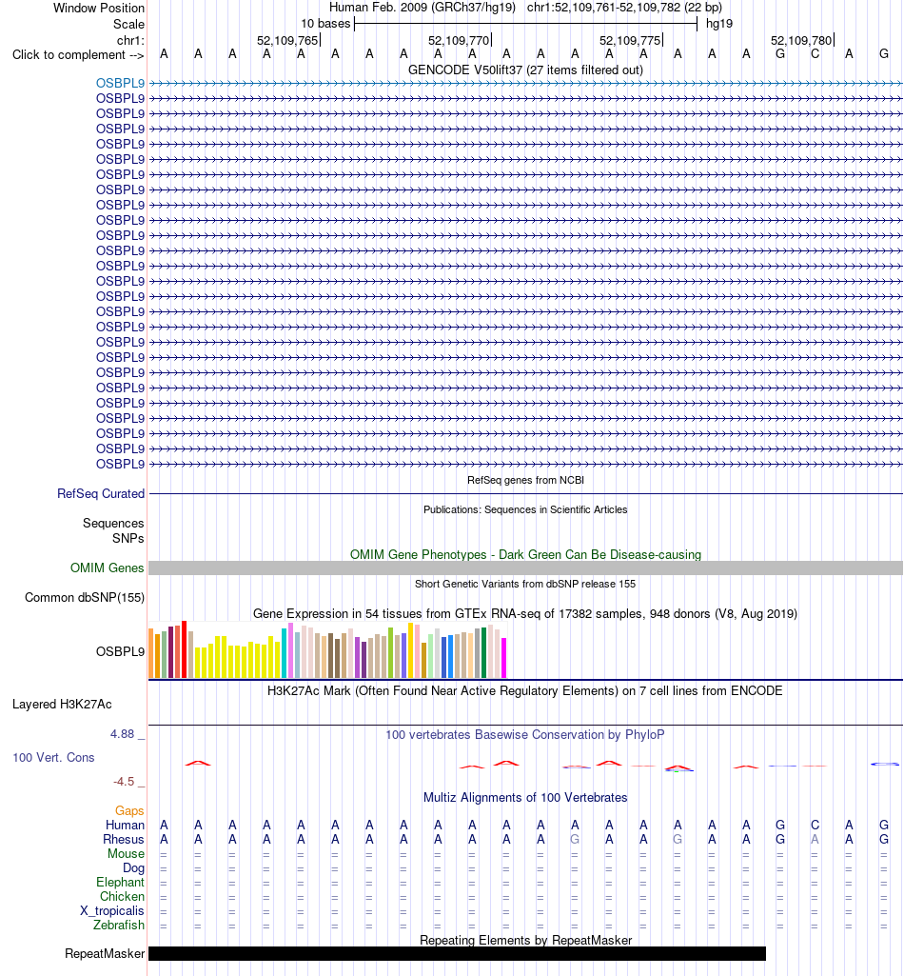Click the black RepeatMasker repeat element bar
This screenshot has width=904, height=976.
(x=458, y=953)
